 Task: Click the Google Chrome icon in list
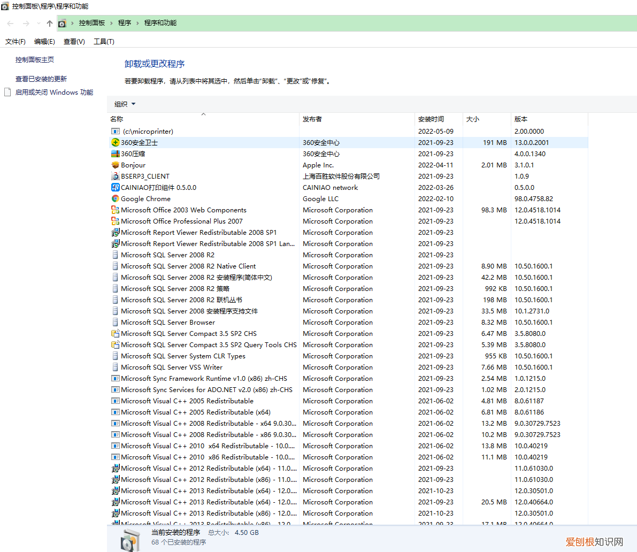(x=115, y=198)
